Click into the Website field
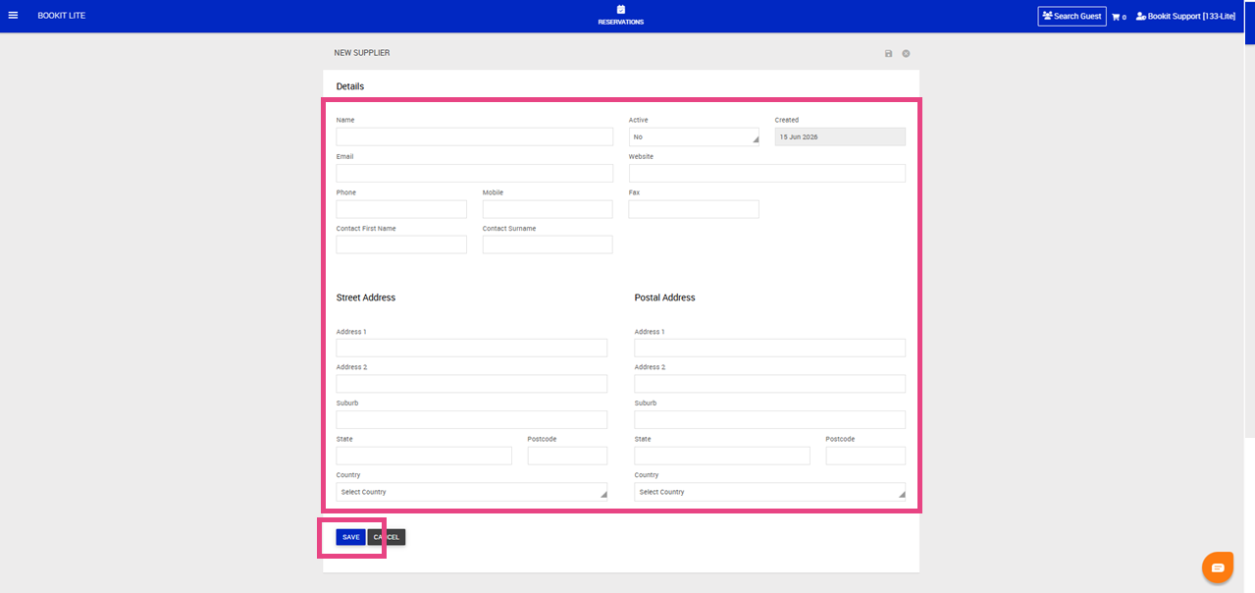 pyautogui.click(x=767, y=173)
